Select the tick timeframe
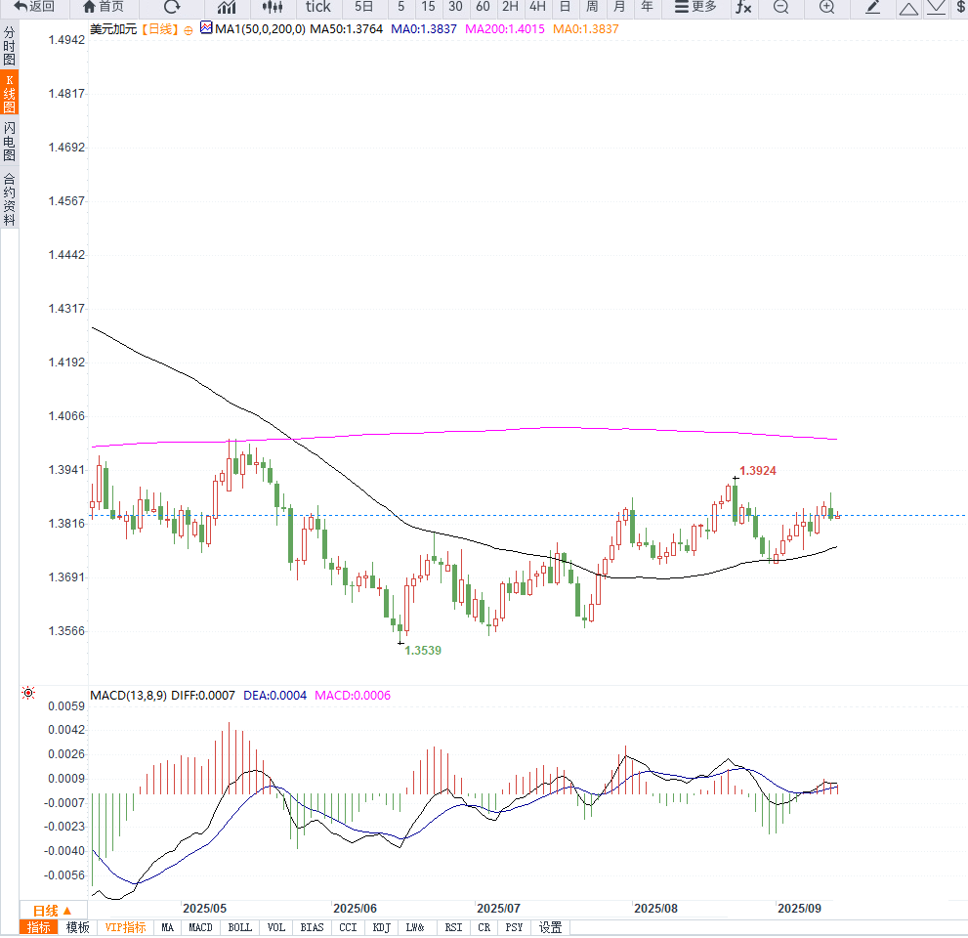The width and height of the screenshot is (968, 938). click(318, 7)
